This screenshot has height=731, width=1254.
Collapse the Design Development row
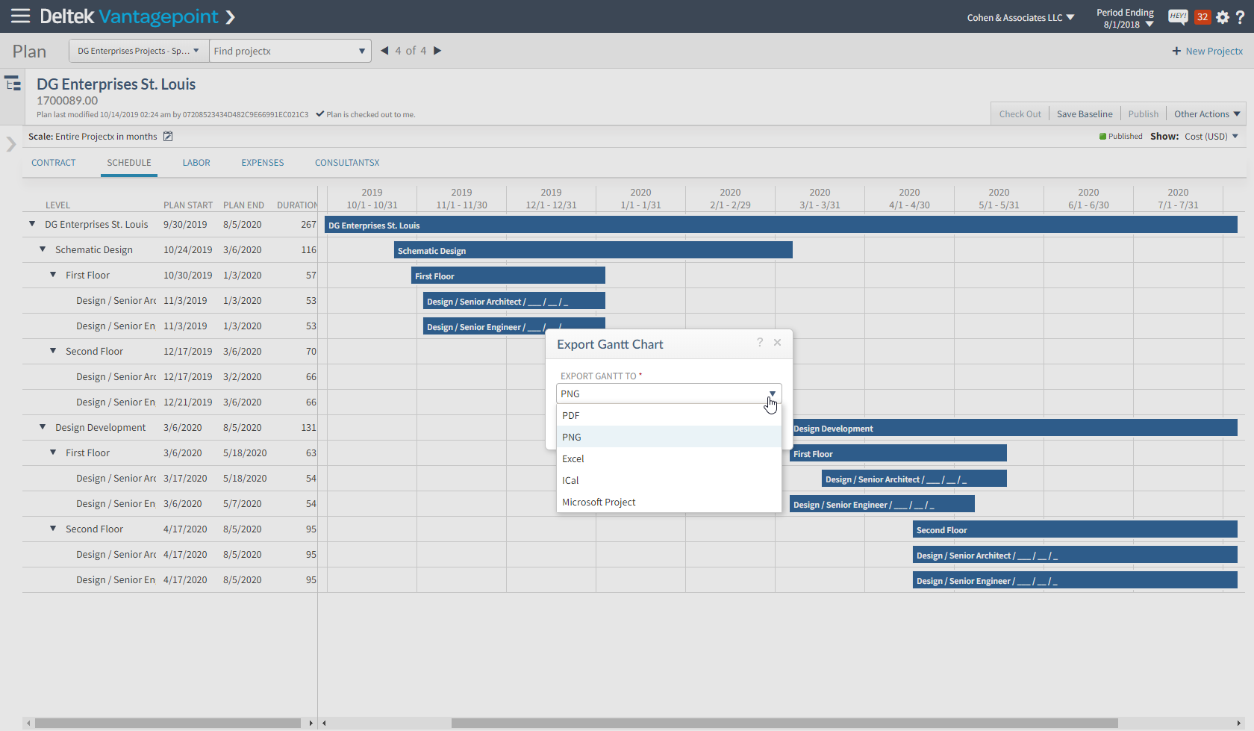pyautogui.click(x=43, y=427)
